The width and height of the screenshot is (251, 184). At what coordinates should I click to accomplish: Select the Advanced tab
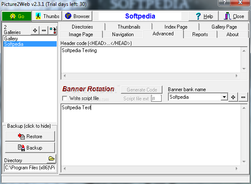[163, 34]
